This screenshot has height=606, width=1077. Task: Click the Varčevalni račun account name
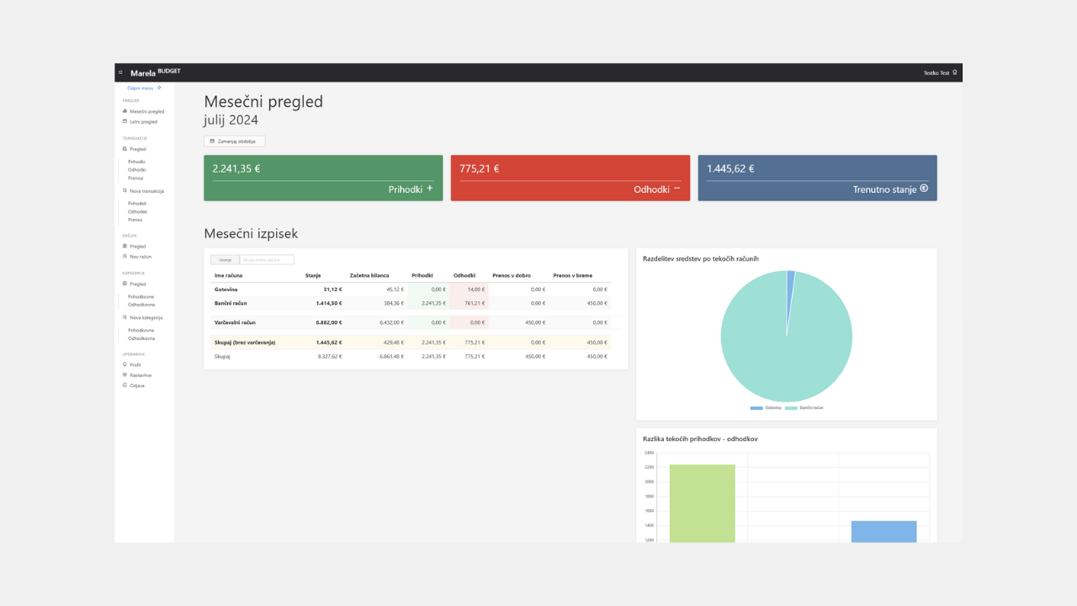(x=235, y=322)
